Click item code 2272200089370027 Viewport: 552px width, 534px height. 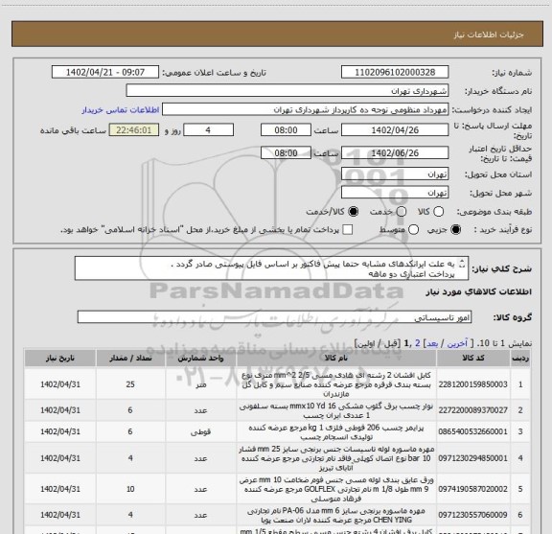click(472, 410)
